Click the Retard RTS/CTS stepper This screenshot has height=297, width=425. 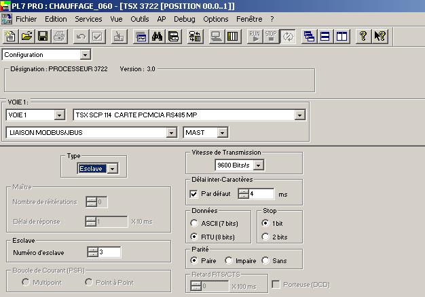pyautogui.click(x=196, y=286)
